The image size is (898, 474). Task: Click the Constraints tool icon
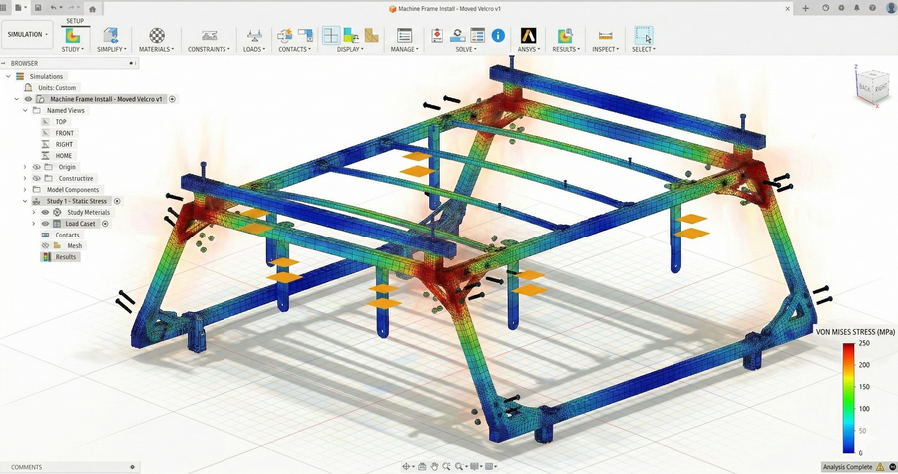click(x=209, y=36)
